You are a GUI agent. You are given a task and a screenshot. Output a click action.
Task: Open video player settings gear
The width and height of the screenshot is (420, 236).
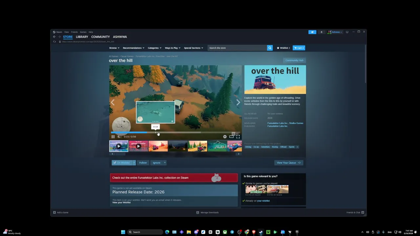click(x=225, y=137)
